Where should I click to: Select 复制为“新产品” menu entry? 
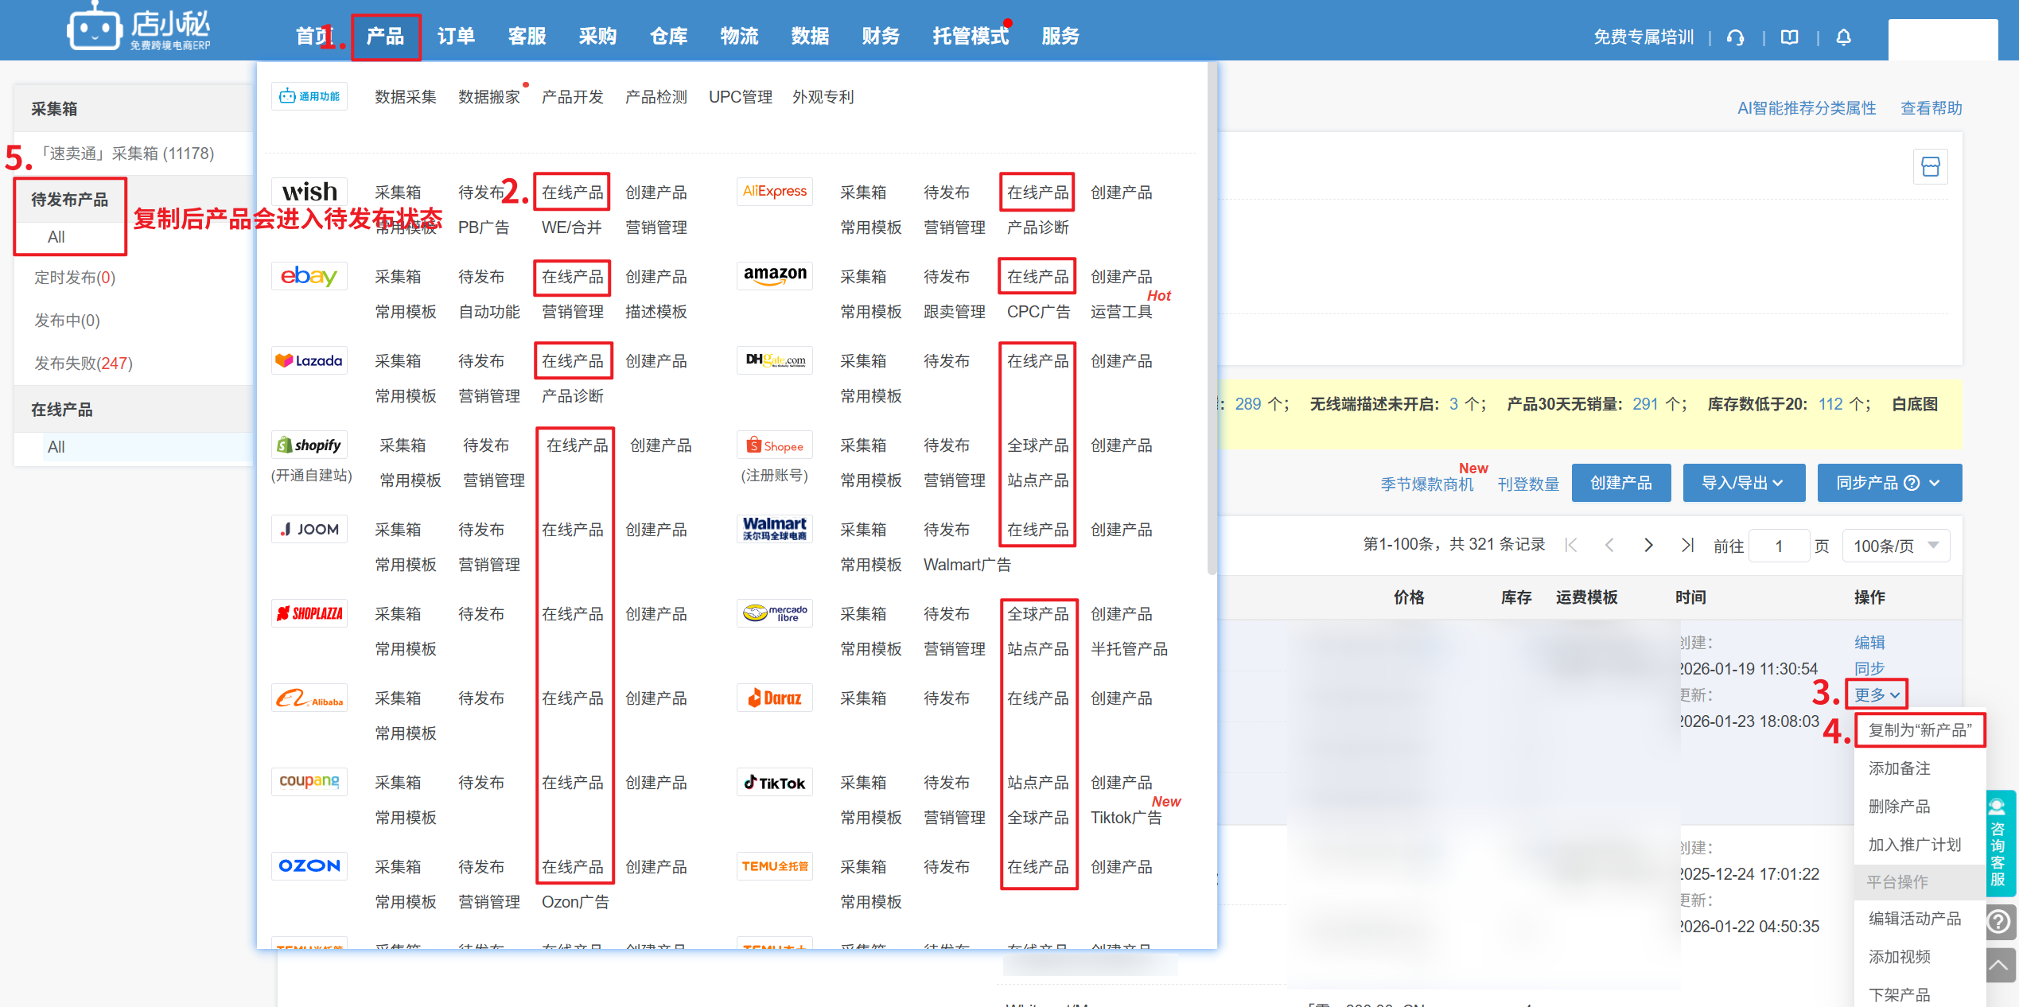click(1920, 730)
